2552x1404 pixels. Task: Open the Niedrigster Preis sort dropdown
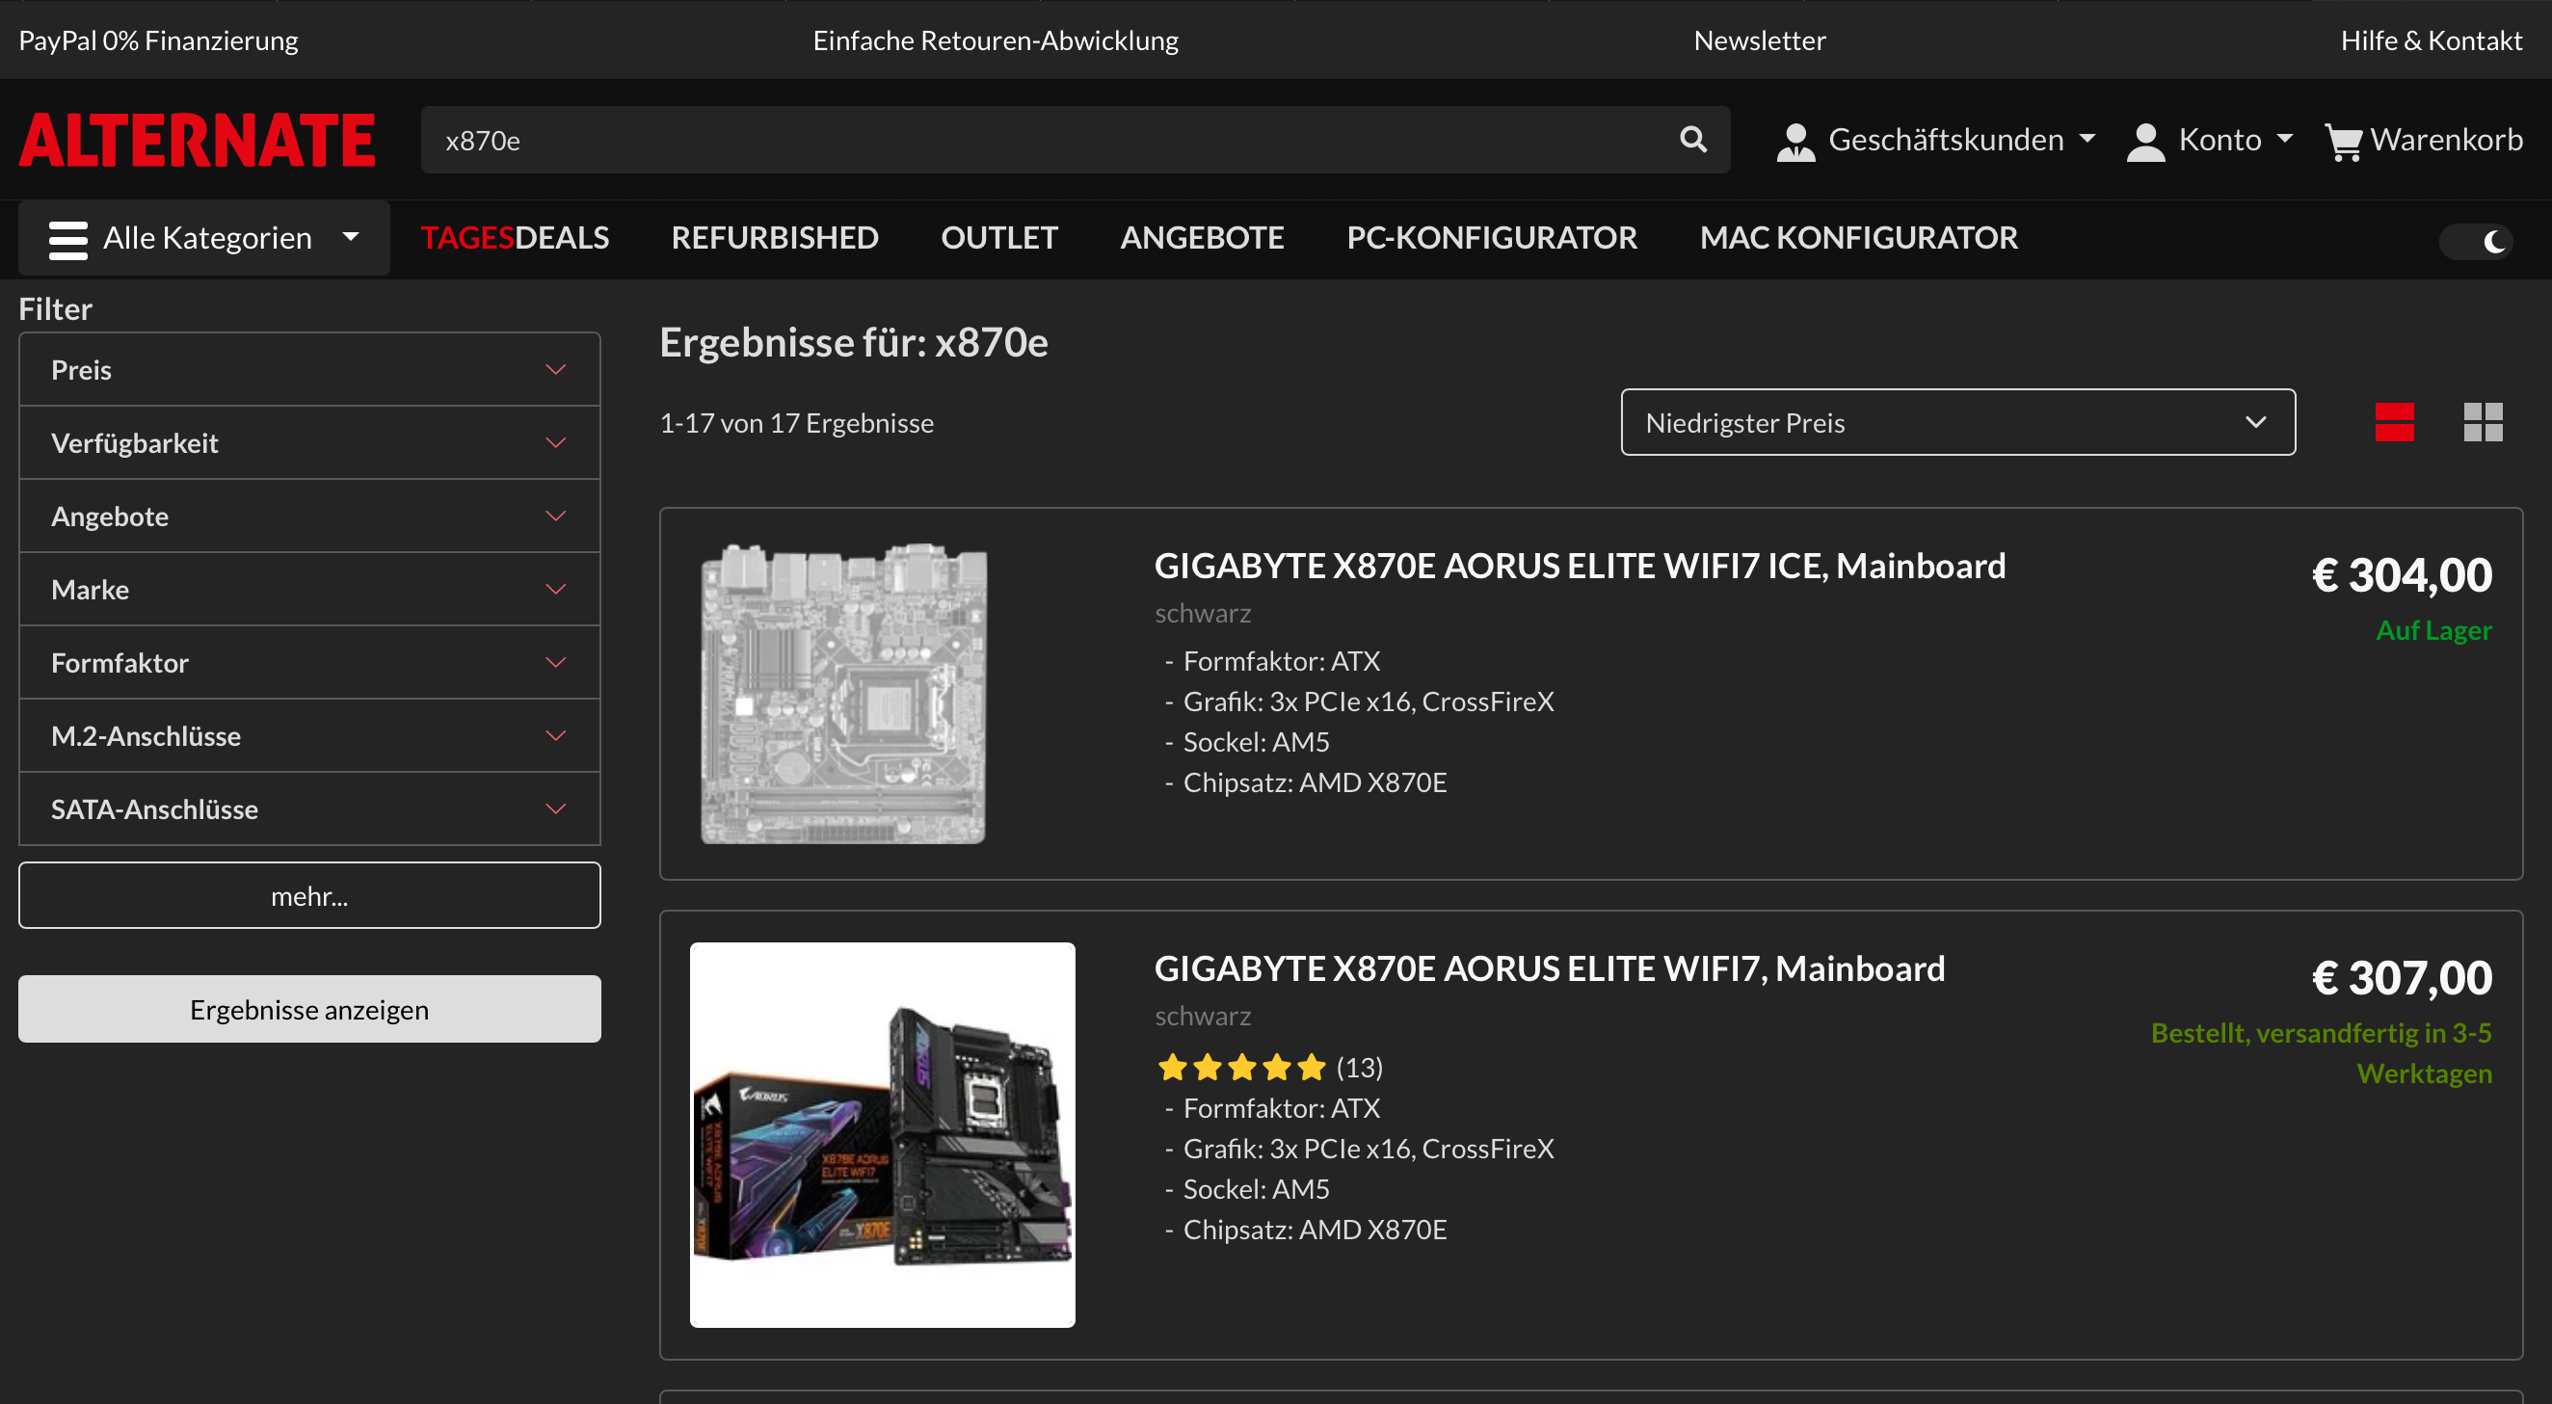point(1956,423)
